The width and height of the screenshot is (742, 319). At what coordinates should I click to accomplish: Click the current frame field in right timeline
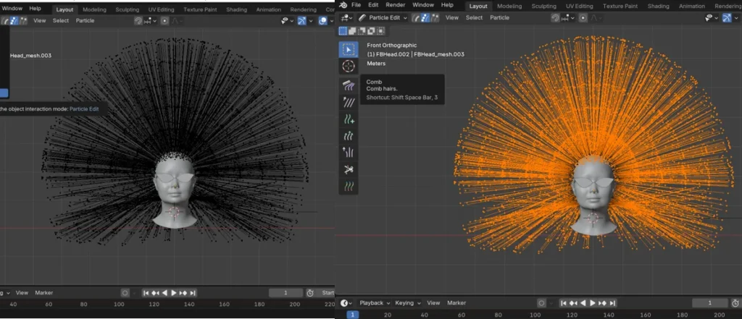[x=709, y=303]
